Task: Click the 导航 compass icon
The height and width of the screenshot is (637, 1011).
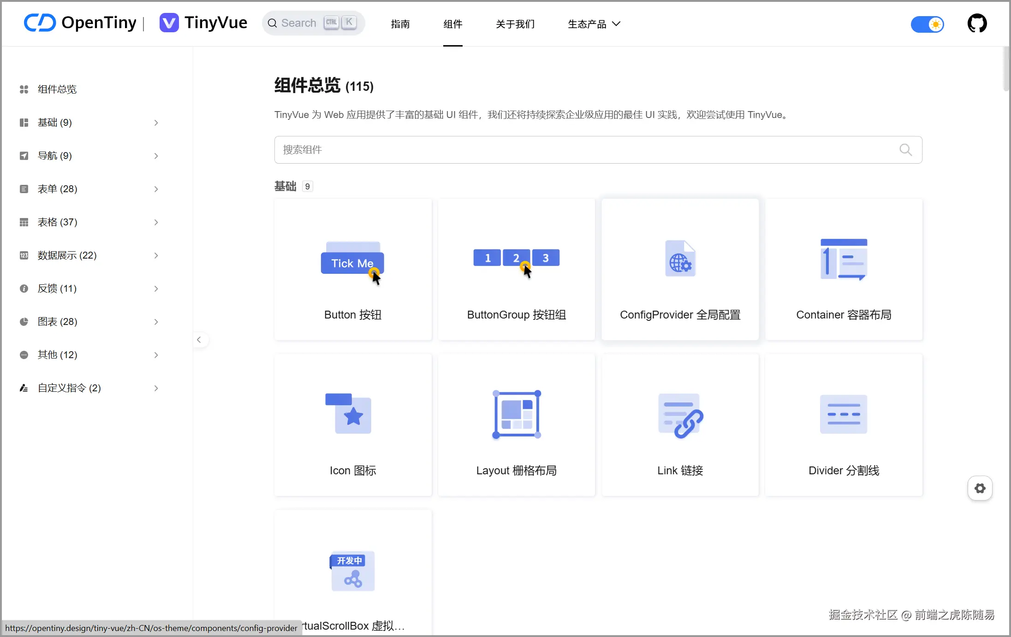Action: pyautogui.click(x=24, y=155)
